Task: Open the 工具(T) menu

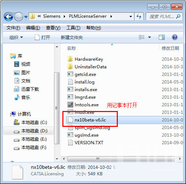Action: pyautogui.click(x=73, y=28)
